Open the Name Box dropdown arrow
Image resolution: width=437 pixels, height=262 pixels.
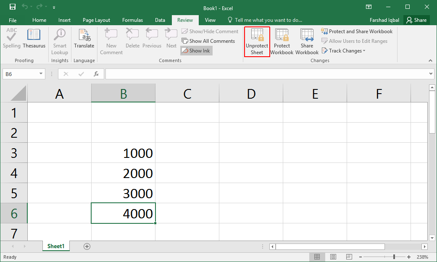[41, 74]
